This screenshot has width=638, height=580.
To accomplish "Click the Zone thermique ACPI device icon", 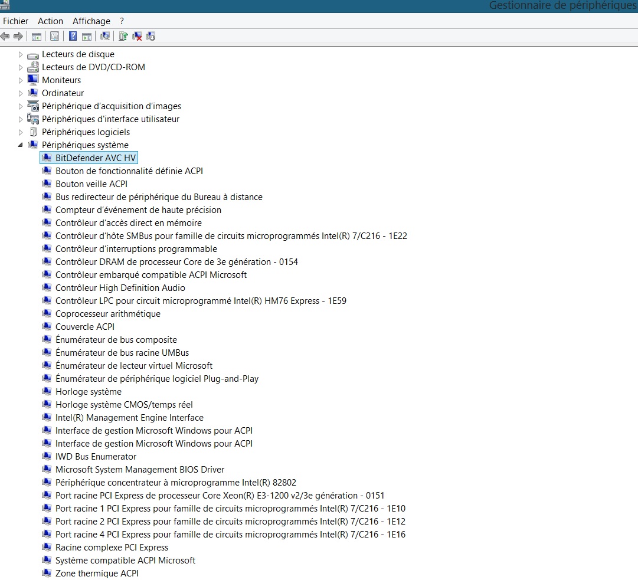I will (47, 573).
